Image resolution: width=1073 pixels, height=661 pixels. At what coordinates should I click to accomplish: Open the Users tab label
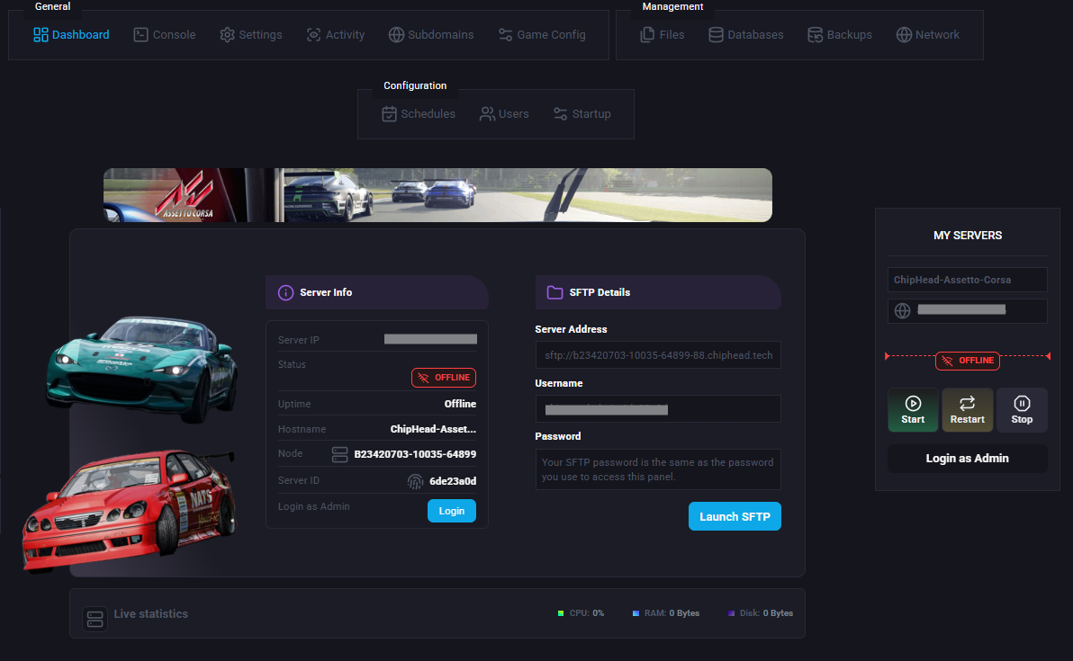pyautogui.click(x=514, y=114)
